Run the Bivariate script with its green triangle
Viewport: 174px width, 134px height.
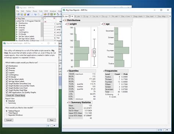click(17, 25)
